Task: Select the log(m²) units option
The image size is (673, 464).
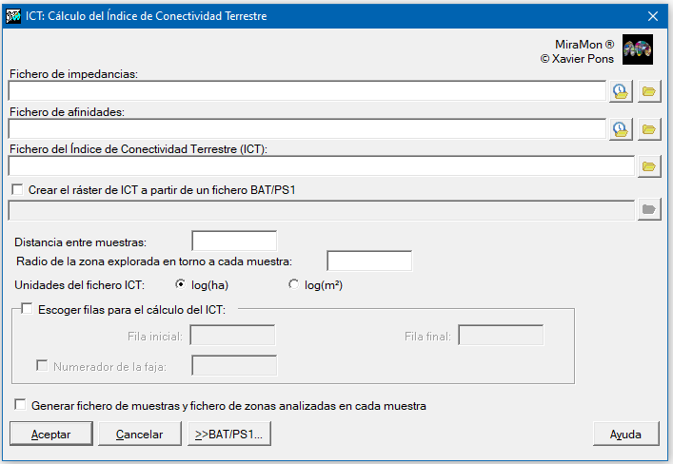Action: click(293, 284)
